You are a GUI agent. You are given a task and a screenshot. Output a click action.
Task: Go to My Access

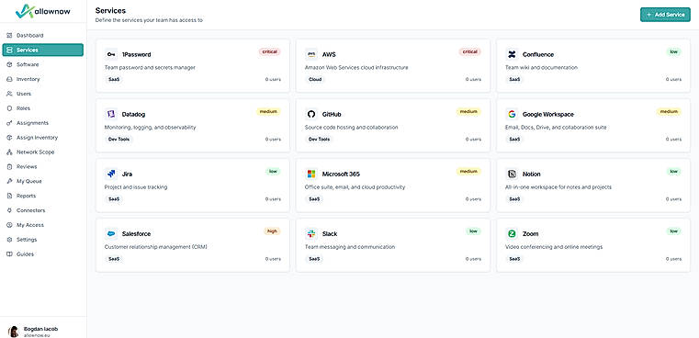[x=43, y=225]
